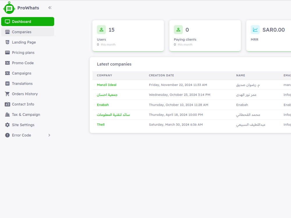Viewport: 291px width, 218px height.
Task: Click the Users card person icon
Action: (101, 30)
